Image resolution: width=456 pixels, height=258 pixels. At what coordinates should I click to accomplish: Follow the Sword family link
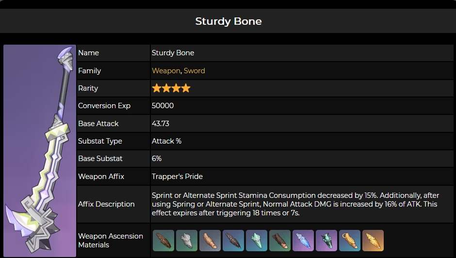(x=194, y=71)
